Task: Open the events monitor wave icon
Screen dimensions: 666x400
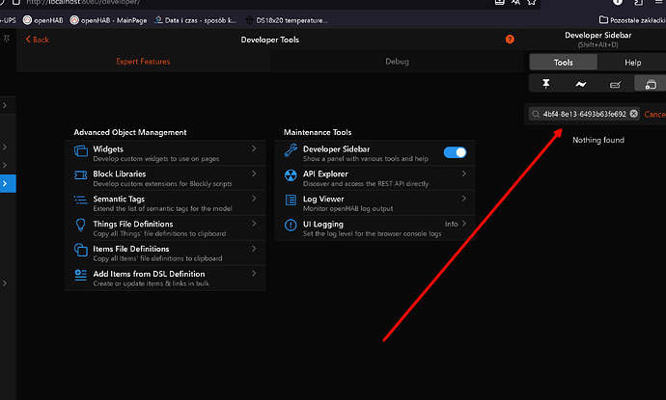Action: pos(581,85)
